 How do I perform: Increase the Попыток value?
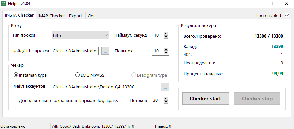click(166, 49)
